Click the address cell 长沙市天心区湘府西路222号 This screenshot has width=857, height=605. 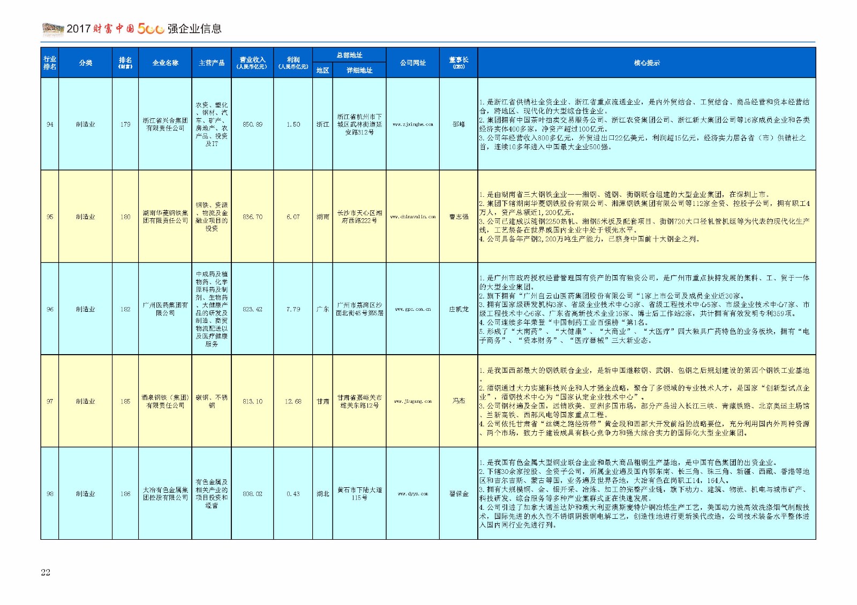(x=359, y=217)
